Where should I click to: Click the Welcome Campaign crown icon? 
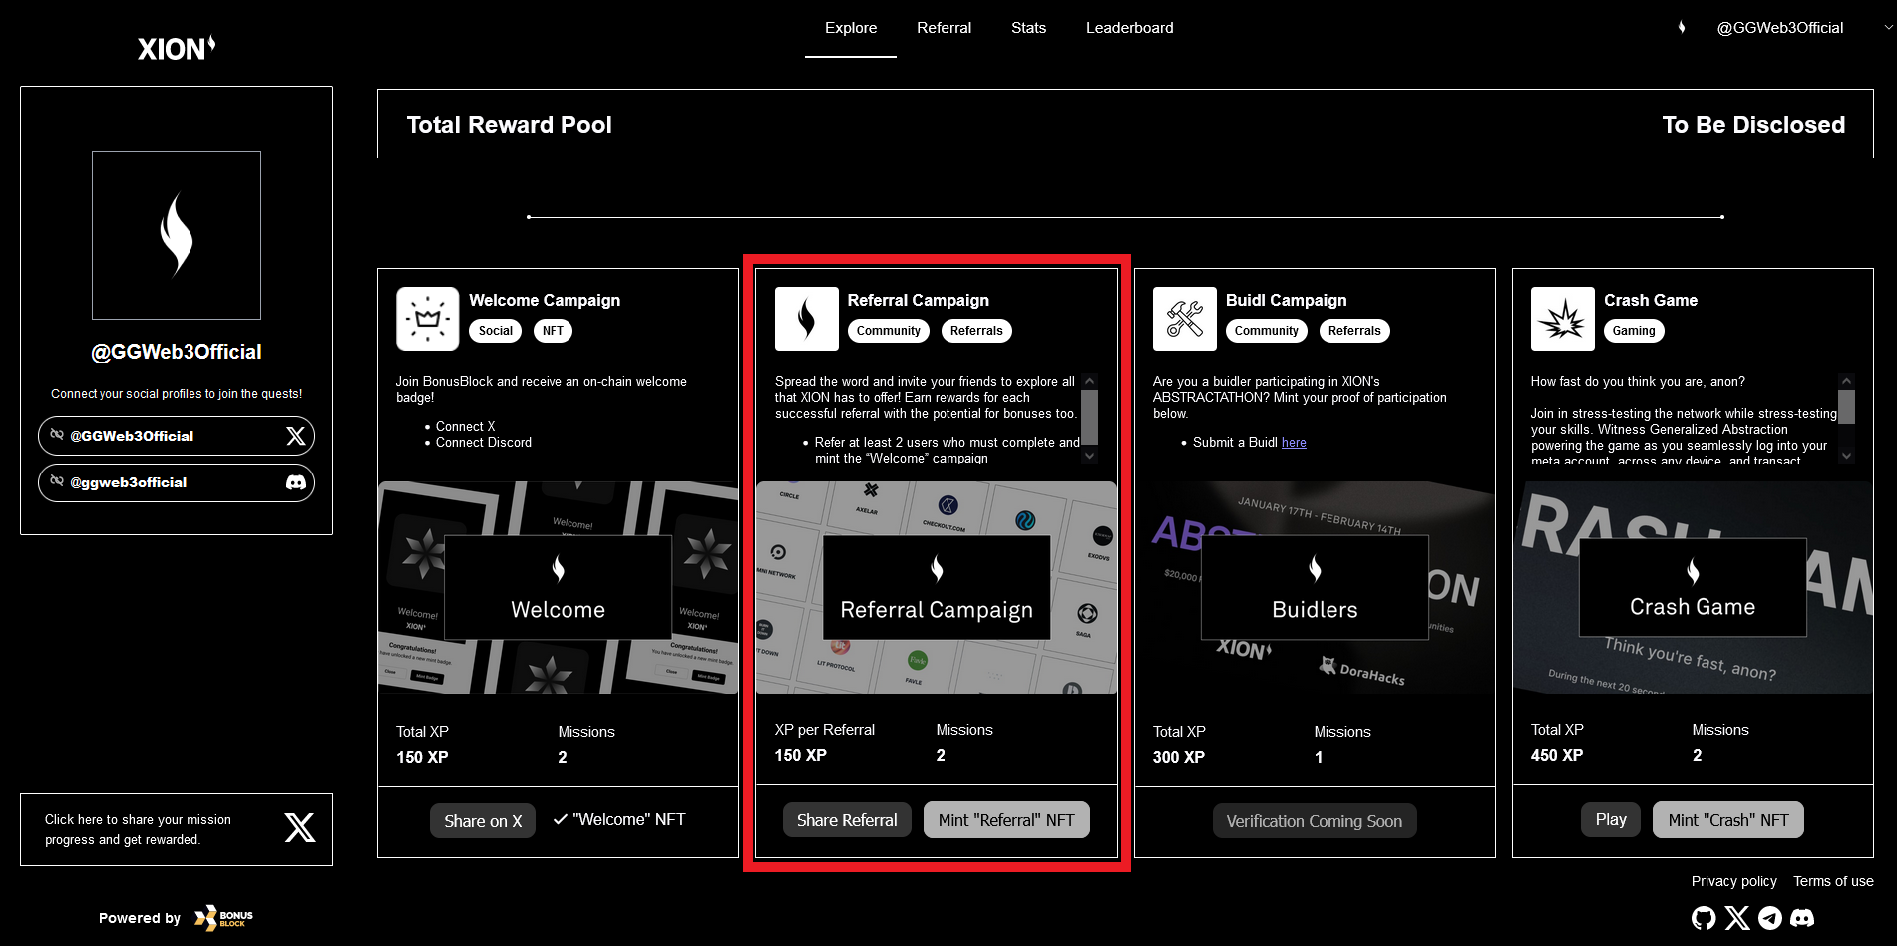(428, 319)
